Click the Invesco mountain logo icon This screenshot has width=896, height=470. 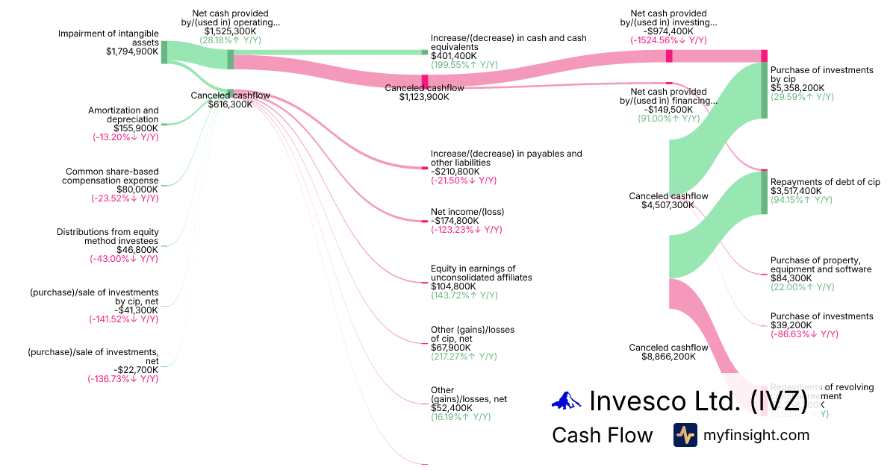[x=567, y=401]
